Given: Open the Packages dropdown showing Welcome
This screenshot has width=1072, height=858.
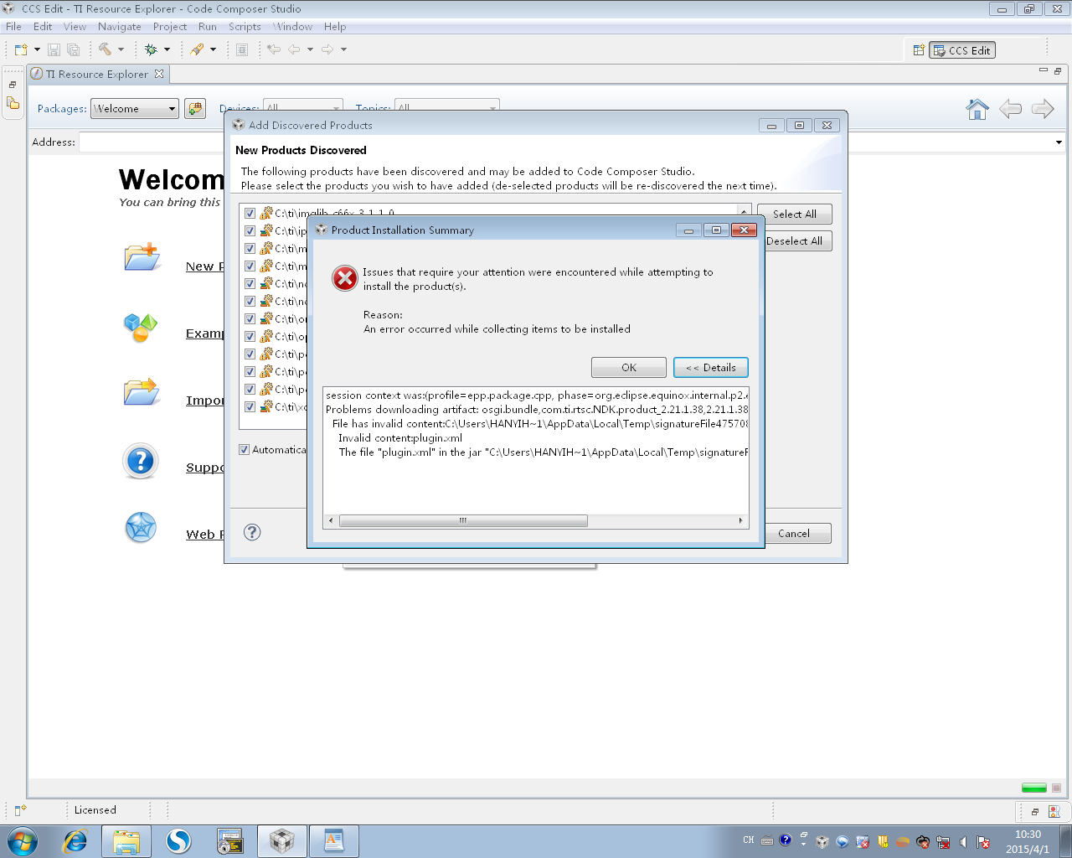Looking at the screenshot, I should pos(135,109).
